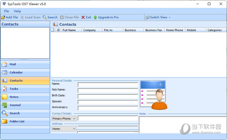Viewport: 227px width, 140px height.
Task: Click the Contact Details section label
Action: tap(62, 114)
